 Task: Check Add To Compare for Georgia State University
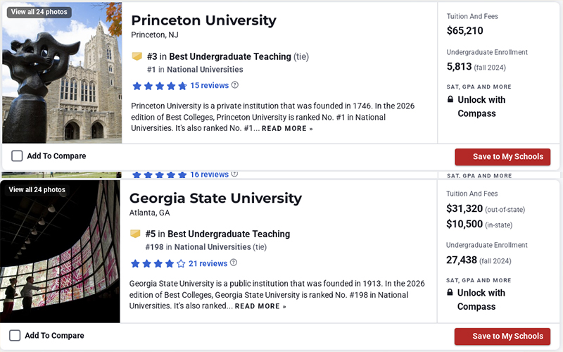15,336
